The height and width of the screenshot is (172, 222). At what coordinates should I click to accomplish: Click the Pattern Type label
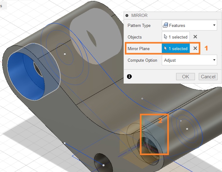[x=139, y=25]
